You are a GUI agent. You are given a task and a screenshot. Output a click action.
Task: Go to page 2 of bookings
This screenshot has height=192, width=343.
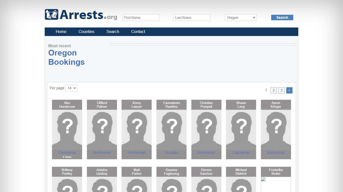(x=273, y=90)
